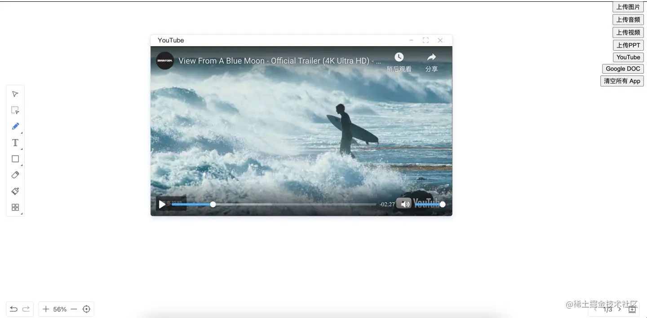Image resolution: width=647 pixels, height=318 pixels.
Task: Insert a YouTube app via button
Action: (628, 57)
